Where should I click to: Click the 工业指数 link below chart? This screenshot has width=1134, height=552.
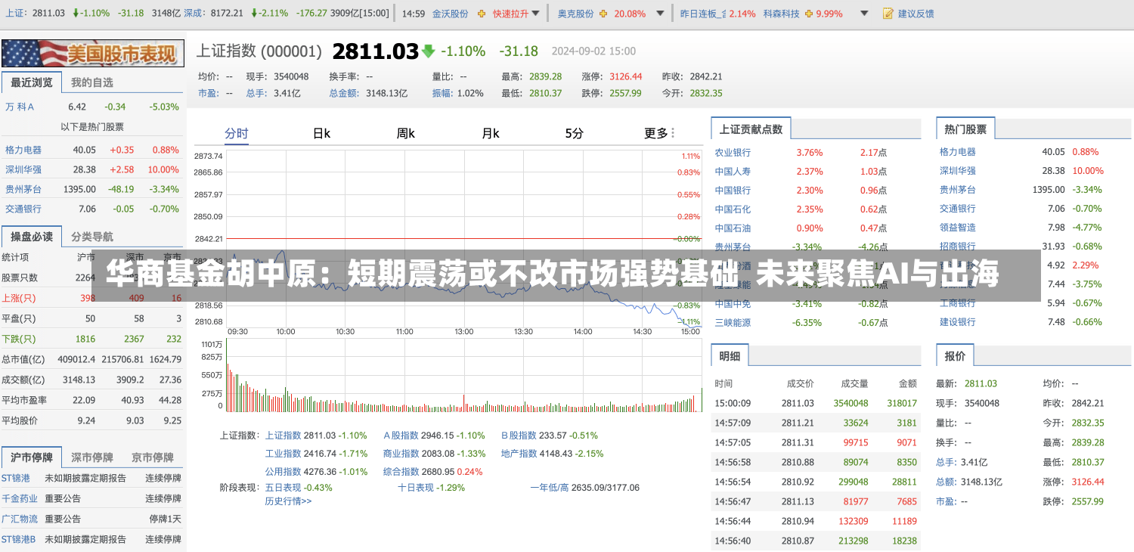283,453
